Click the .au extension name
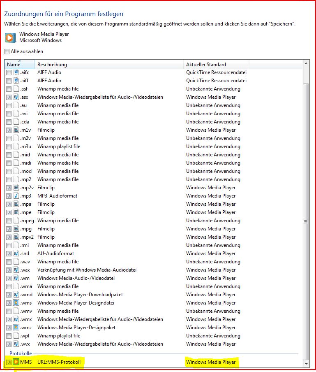 coord(23,105)
